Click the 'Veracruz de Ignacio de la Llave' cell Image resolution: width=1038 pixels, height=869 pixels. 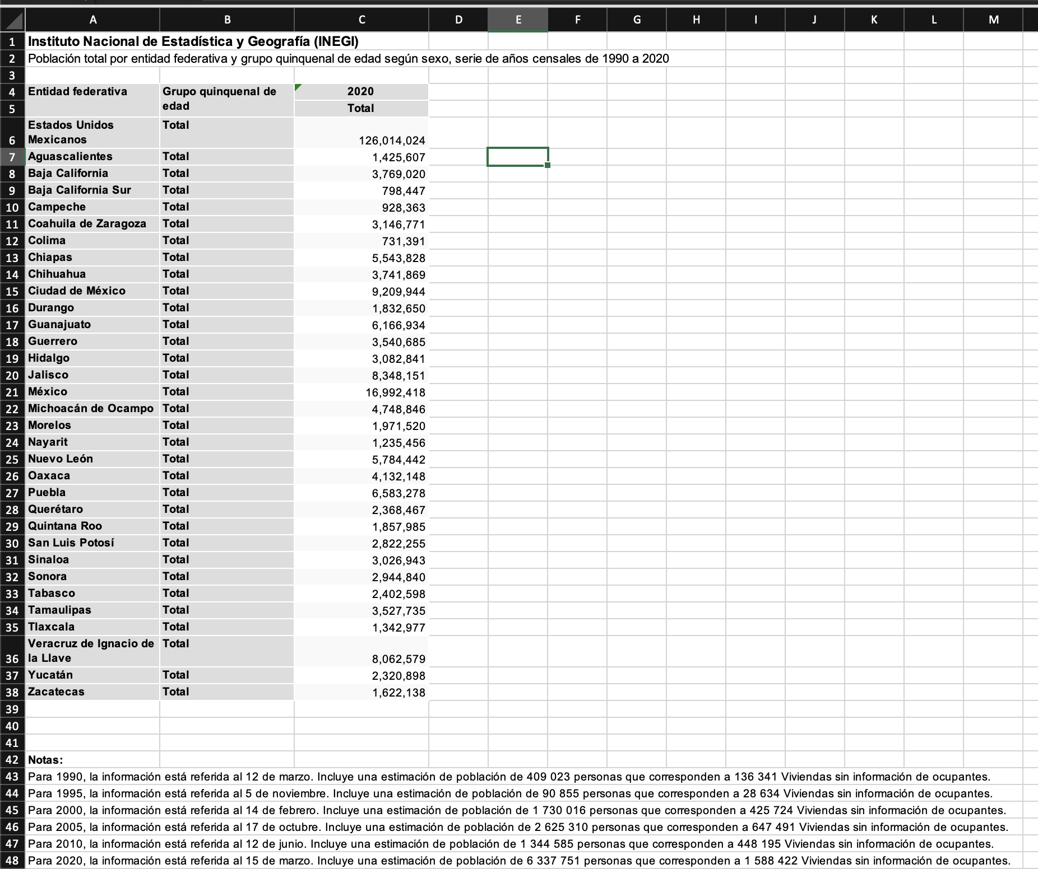tap(92, 651)
